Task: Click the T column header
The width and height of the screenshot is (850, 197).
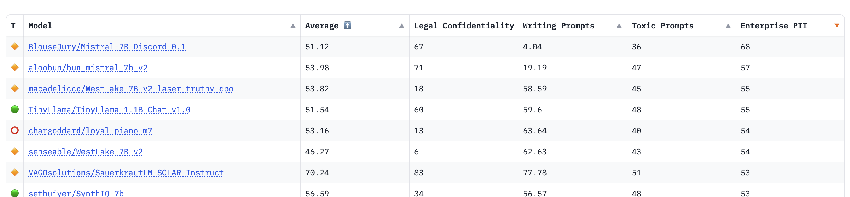Action: [x=13, y=25]
